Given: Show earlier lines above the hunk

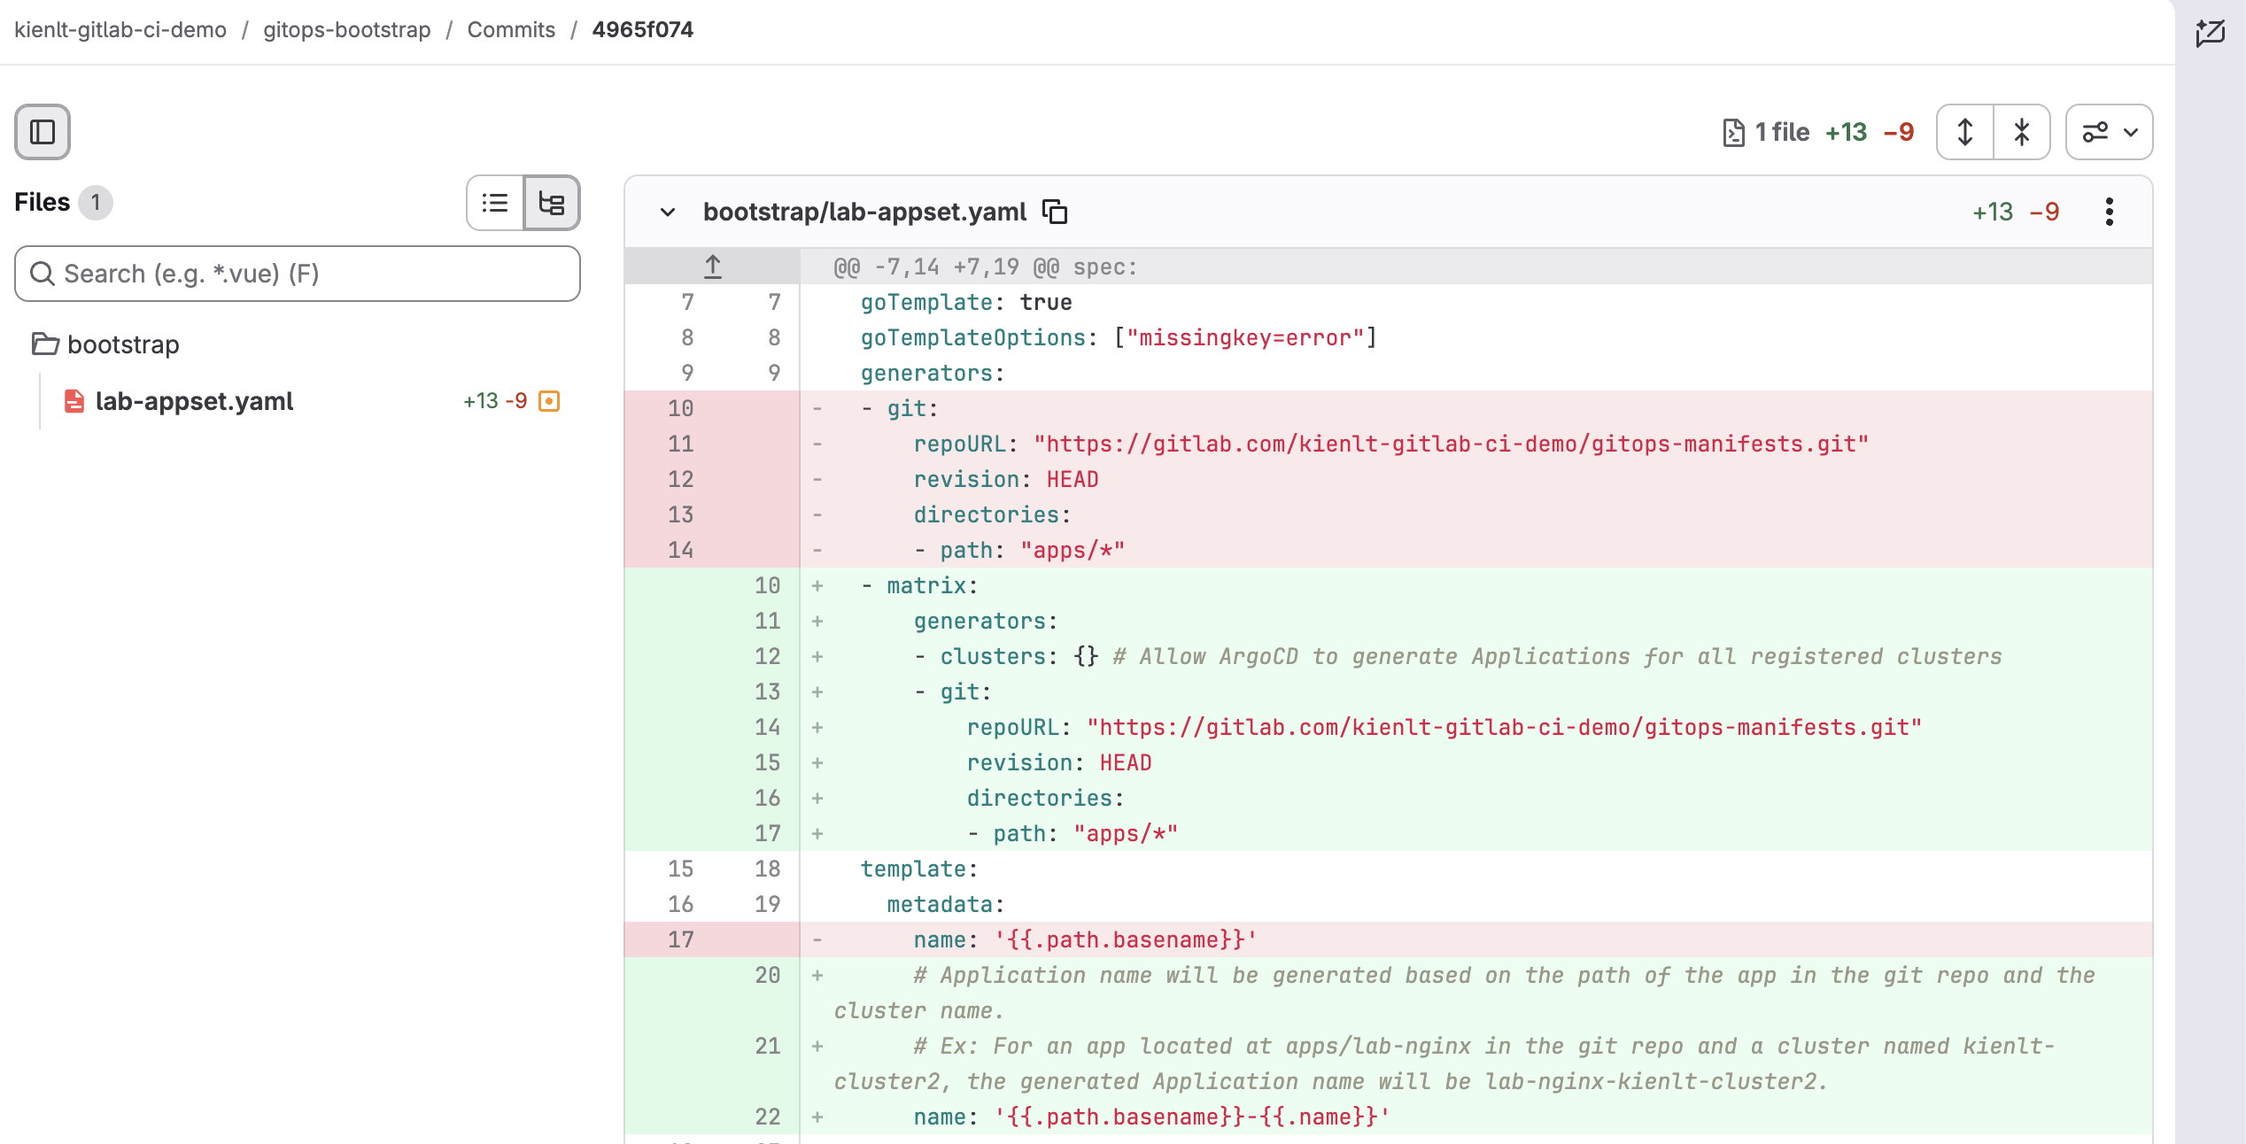Looking at the screenshot, I should pyautogui.click(x=712, y=267).
